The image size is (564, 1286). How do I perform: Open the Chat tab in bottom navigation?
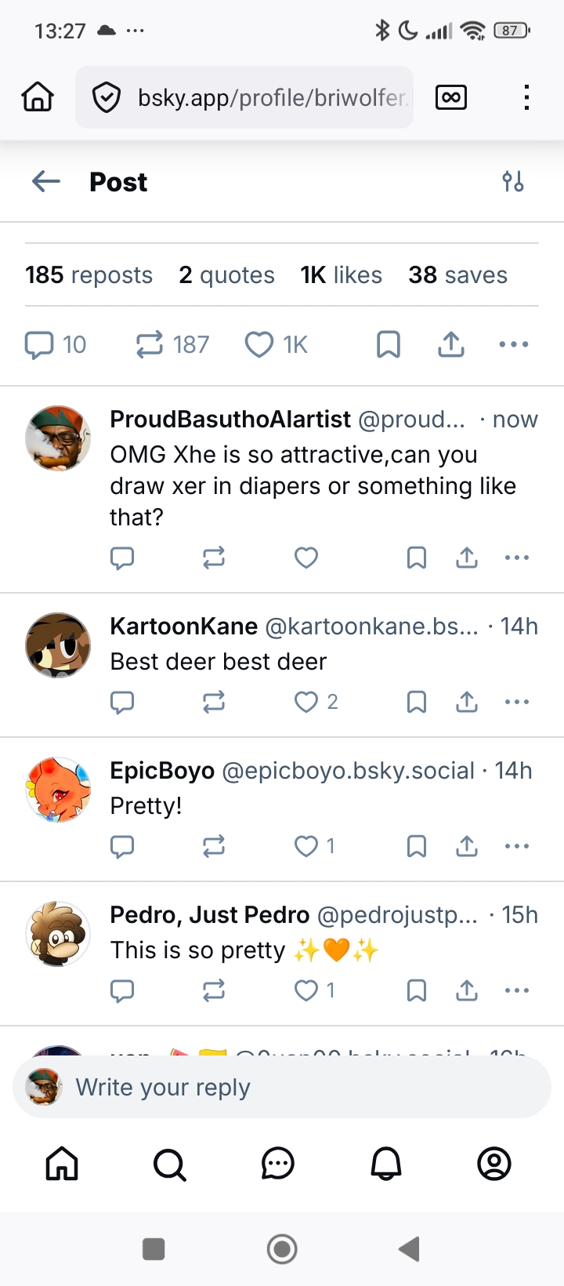coord(277,1164)
